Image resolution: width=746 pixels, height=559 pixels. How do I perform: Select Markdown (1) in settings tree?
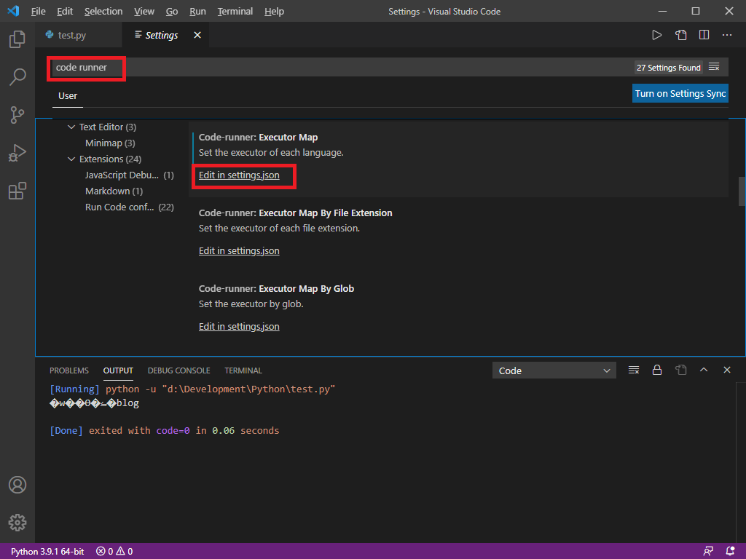click(x=114, y=191)
